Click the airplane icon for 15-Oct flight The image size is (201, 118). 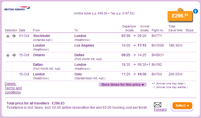pos(14,55)
